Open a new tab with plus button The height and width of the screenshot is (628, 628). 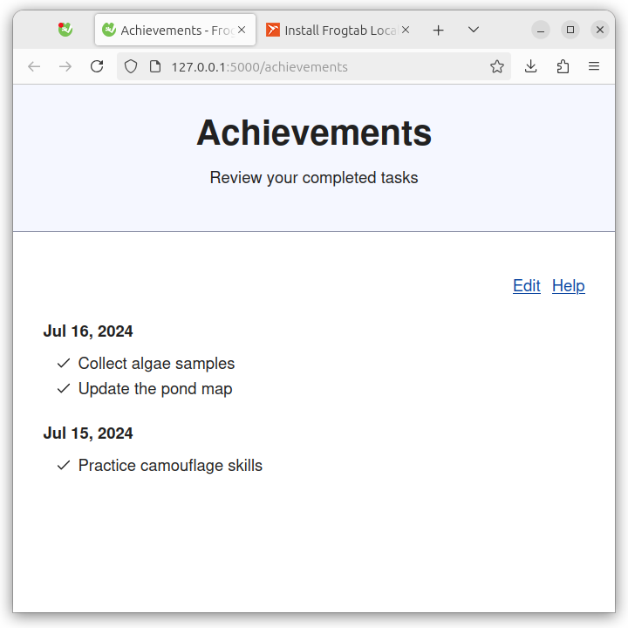439,30
